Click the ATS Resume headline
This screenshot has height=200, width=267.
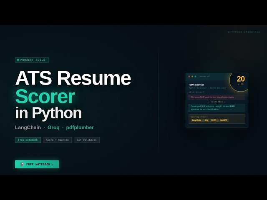73,78
